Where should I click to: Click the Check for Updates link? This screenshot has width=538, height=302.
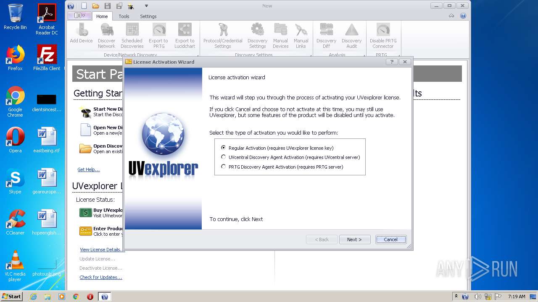click(101, 277)
